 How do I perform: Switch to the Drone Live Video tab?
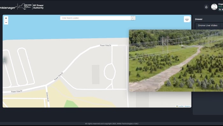point(207,25)
